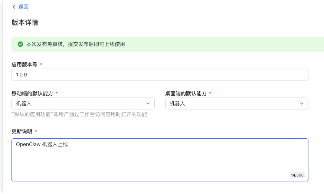The width and height of the screenshot is (324, 194).
Task: Click the 移动端的默认能力 label
Action: [32, 93]
